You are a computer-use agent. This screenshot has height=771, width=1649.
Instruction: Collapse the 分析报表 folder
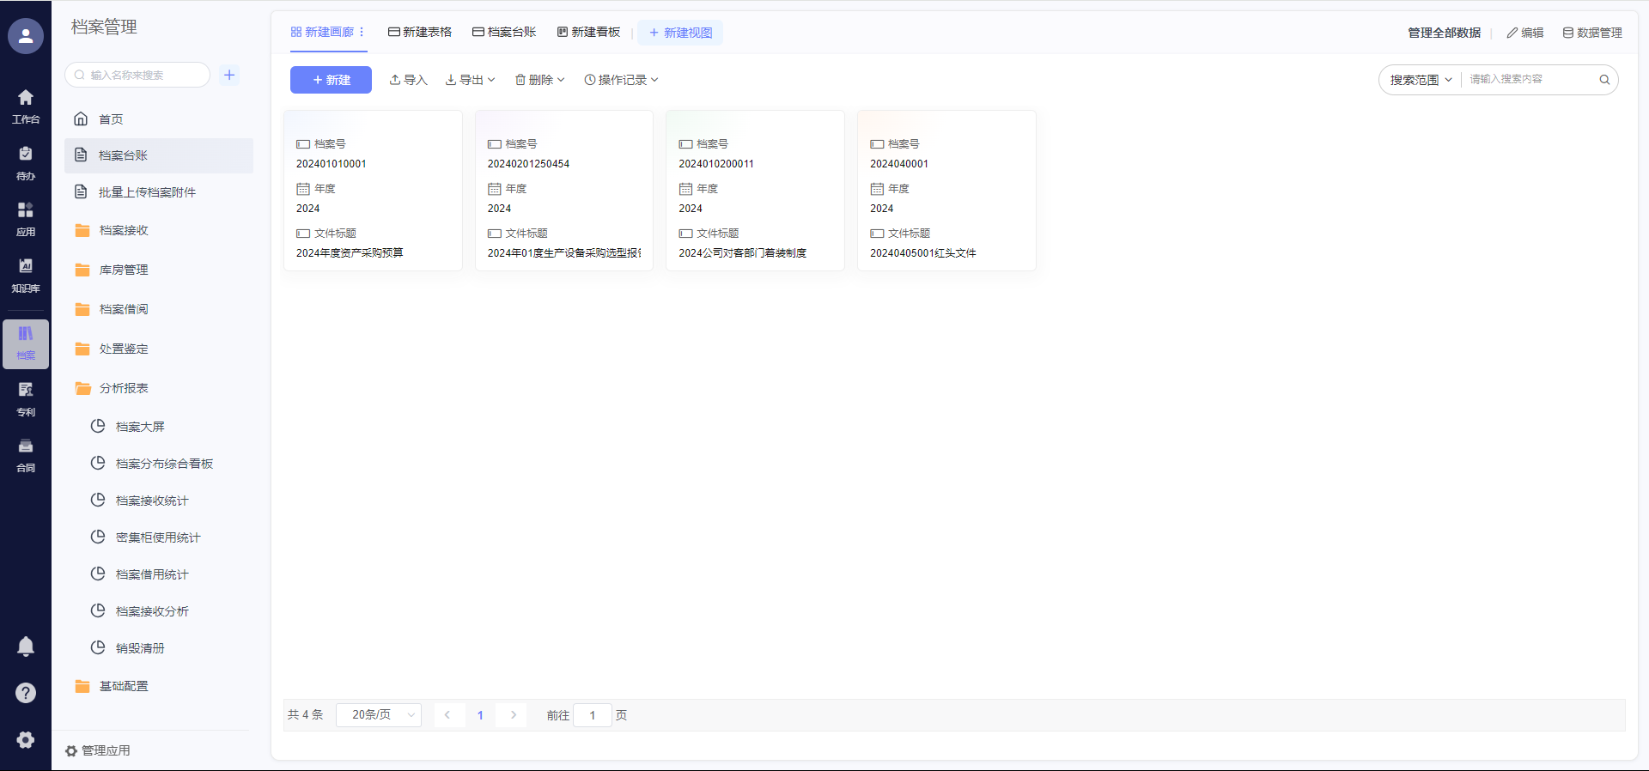tap(124, 388)
